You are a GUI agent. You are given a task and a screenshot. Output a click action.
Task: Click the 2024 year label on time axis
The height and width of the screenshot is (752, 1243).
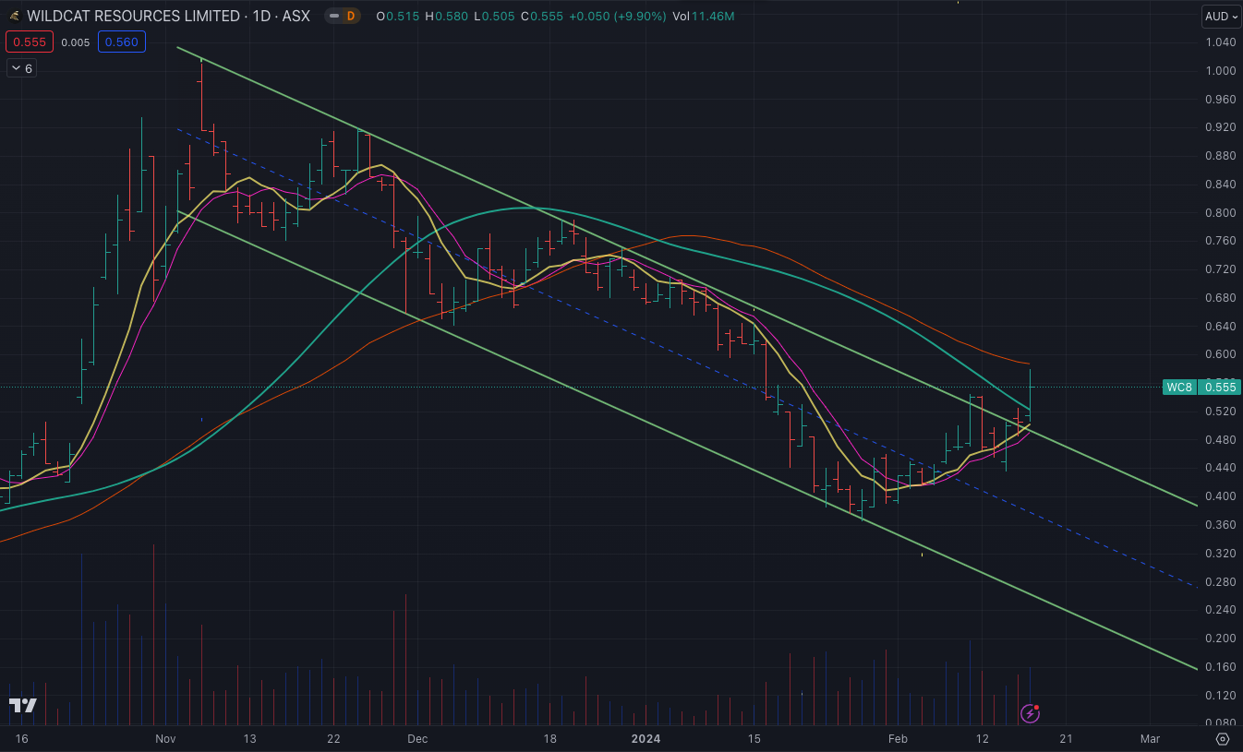click(x=646, y=739)
